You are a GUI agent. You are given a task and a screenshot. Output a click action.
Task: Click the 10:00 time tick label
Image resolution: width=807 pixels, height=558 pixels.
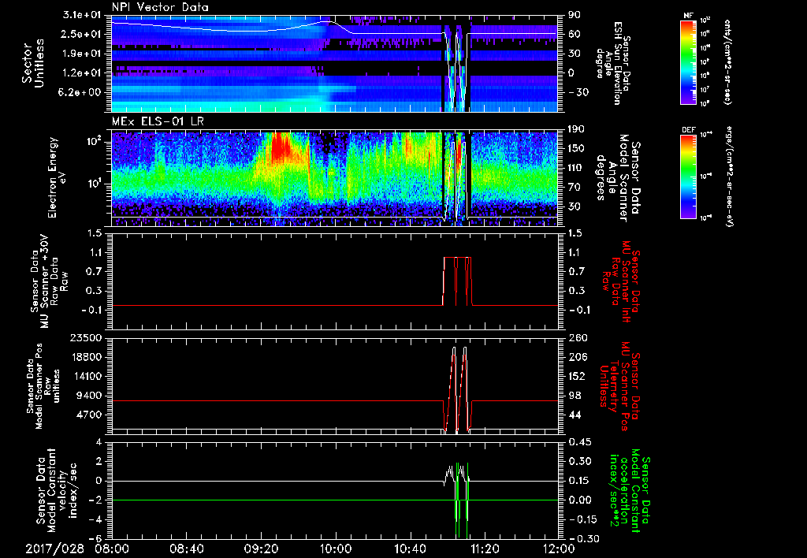pyautogui.click(x=336, y=549)
